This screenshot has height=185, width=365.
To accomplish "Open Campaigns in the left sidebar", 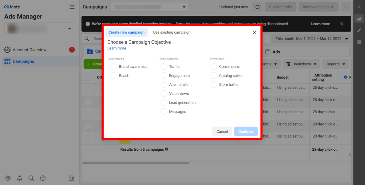I will [23, 61].
